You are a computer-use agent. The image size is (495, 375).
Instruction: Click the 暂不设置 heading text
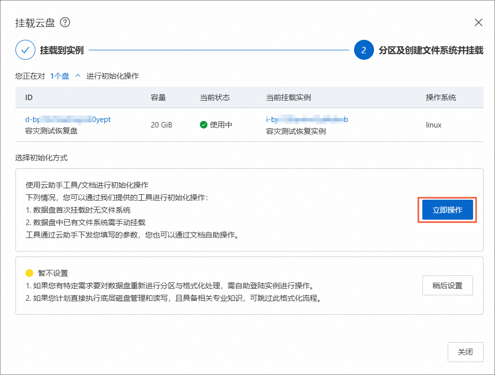pos(53,273)
